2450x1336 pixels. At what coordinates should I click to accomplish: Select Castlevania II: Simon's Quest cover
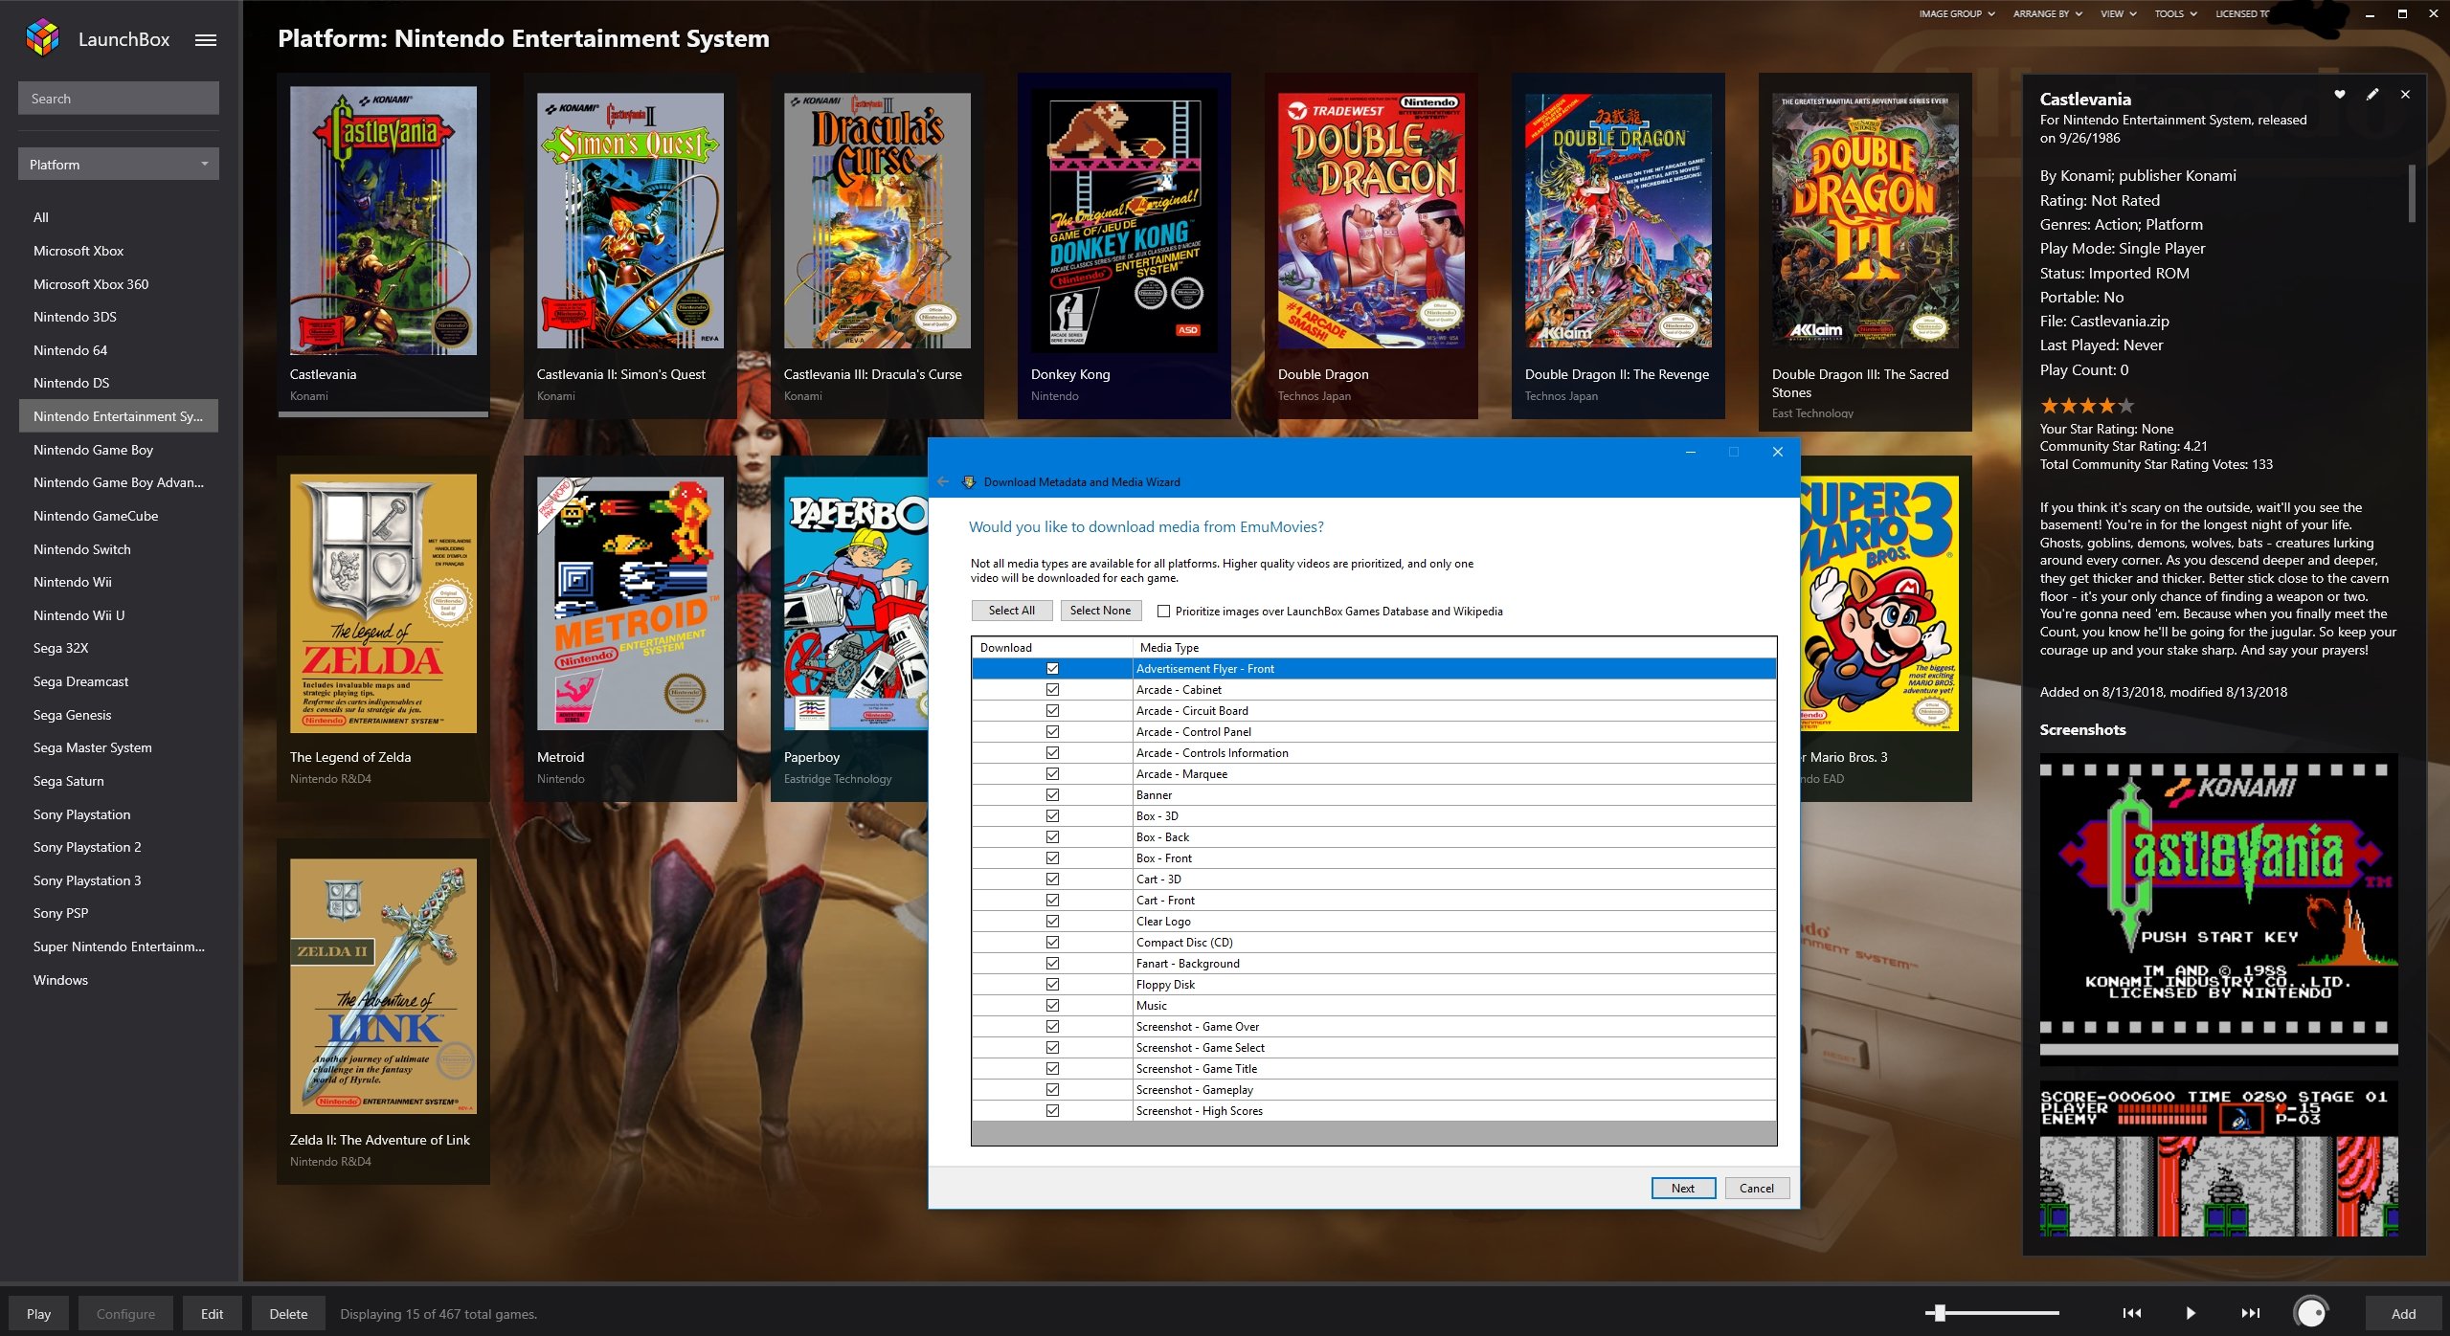(630, 220)
